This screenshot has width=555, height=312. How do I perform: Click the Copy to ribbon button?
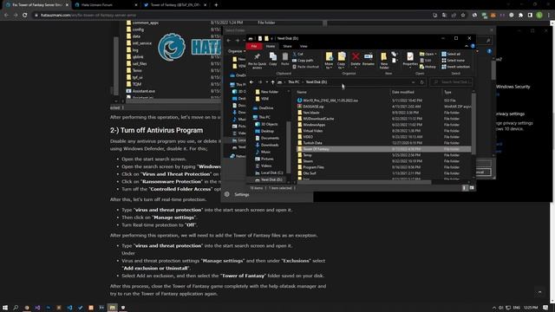pyautogui.click(x=341, y=61)
